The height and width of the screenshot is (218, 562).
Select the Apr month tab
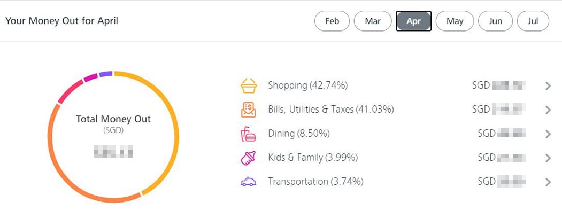[413, 21]
